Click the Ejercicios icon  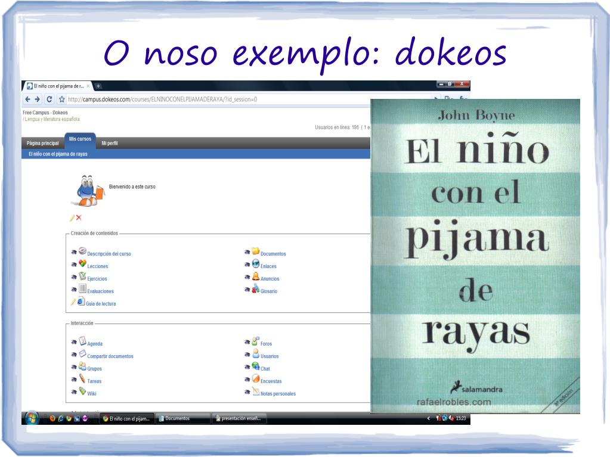tap(82, 275)
